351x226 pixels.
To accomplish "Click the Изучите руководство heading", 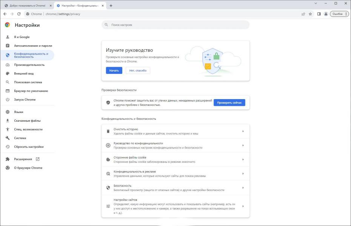I will pyautogui.click(x=129, y=50).
